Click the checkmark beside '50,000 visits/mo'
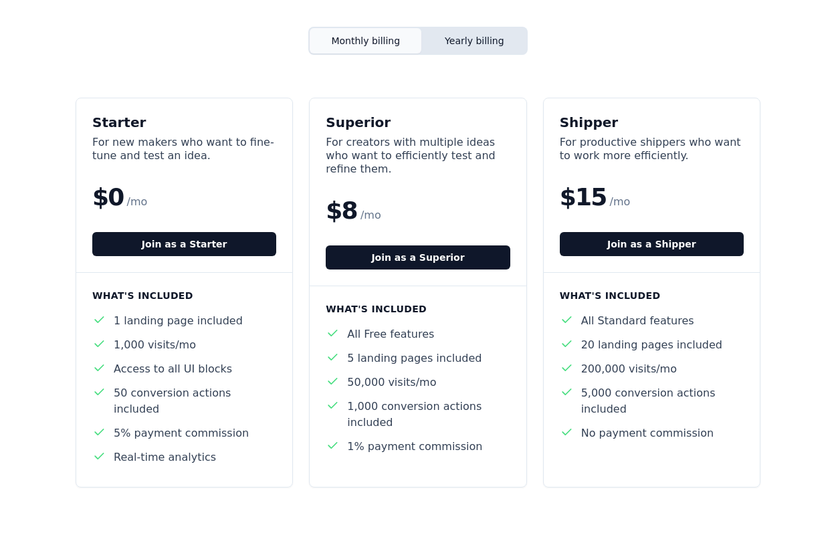836x535 pixels. click(332, 381)
